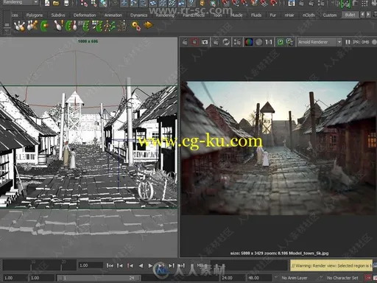377x283 pixels.
Task: Select by hierarchy mode icon
Action: pos(84,3)
